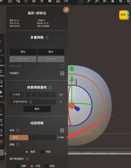Show help for 质量 option

point(18,145)
